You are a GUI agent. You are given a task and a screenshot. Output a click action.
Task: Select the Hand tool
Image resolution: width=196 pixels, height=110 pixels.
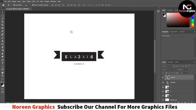[2, 73]
